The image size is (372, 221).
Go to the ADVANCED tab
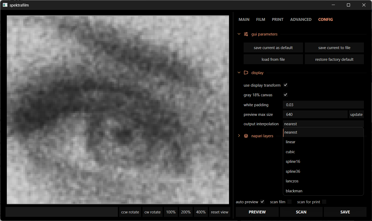(x=301, y=20)
